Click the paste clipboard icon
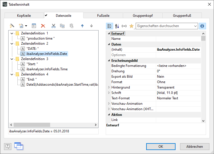The image size is (214, 154). click(72, 26)
